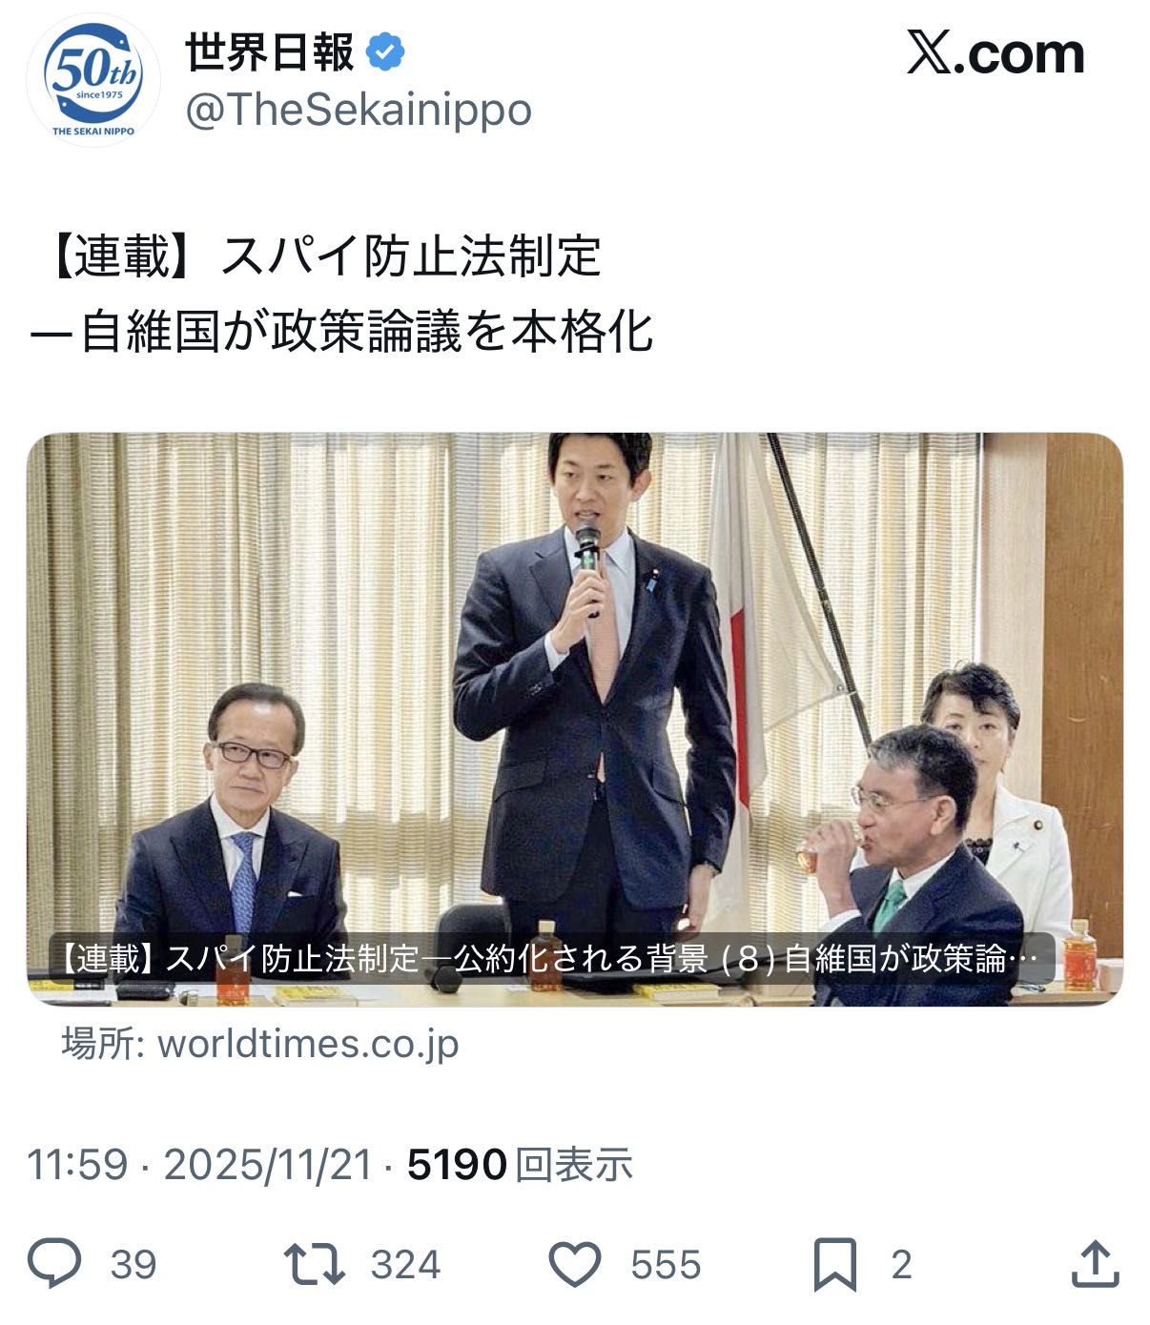Open the link card caption overlay text
The width and height of the screenshot is (1150, 1325).
pos(551,958)
